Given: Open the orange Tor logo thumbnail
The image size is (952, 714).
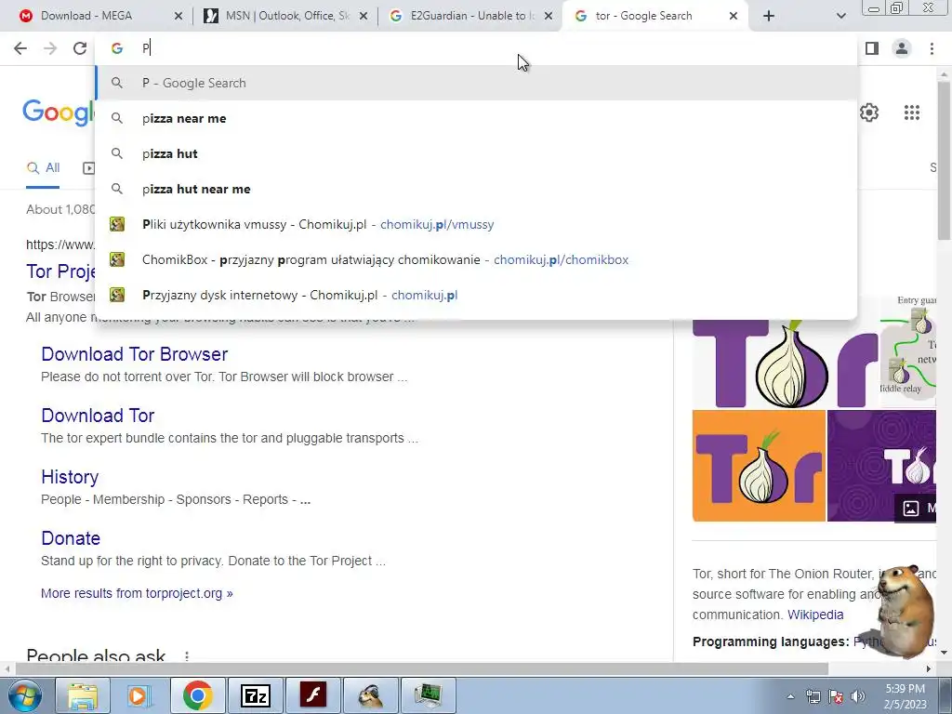Looking at the screenshot, I should coord(759,466).
